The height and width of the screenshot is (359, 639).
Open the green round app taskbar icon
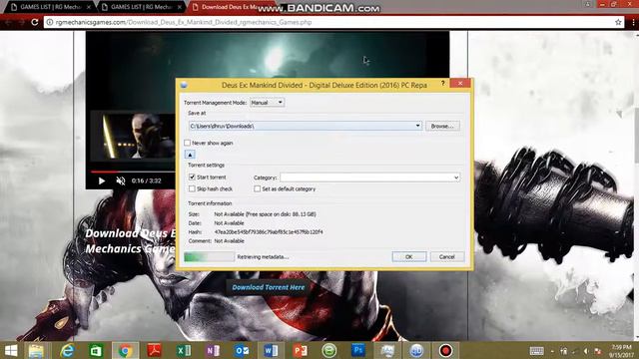click(x=329, y=350)
